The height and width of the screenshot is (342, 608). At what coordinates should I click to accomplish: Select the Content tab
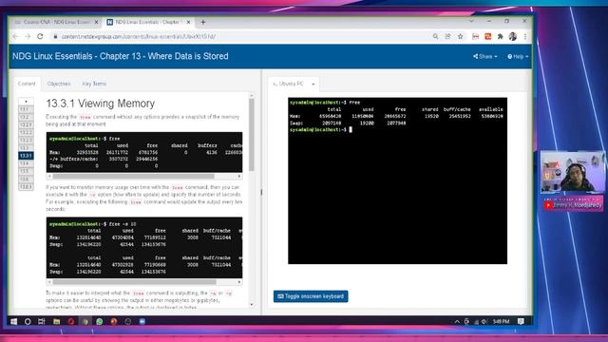27,84
